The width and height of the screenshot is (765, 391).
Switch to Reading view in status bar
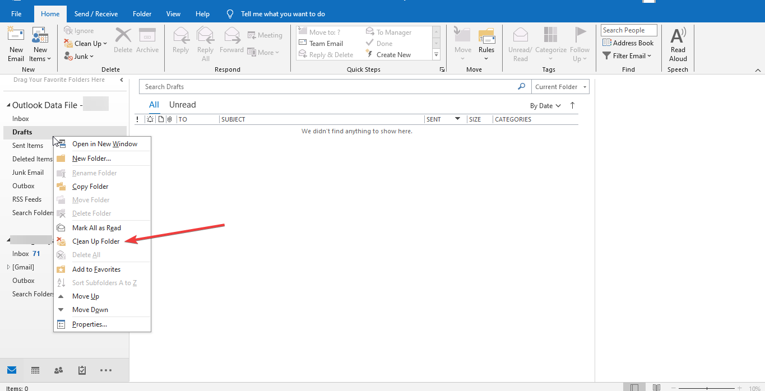(656, 387)
